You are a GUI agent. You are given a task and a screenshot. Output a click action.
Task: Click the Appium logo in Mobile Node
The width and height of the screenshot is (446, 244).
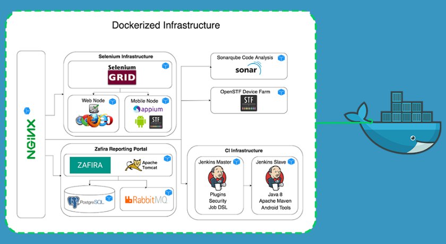click(148, 109)
